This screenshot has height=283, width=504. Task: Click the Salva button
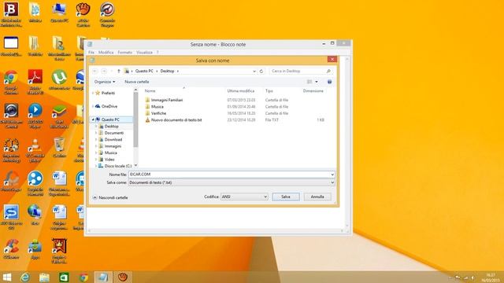click(285, 197)
